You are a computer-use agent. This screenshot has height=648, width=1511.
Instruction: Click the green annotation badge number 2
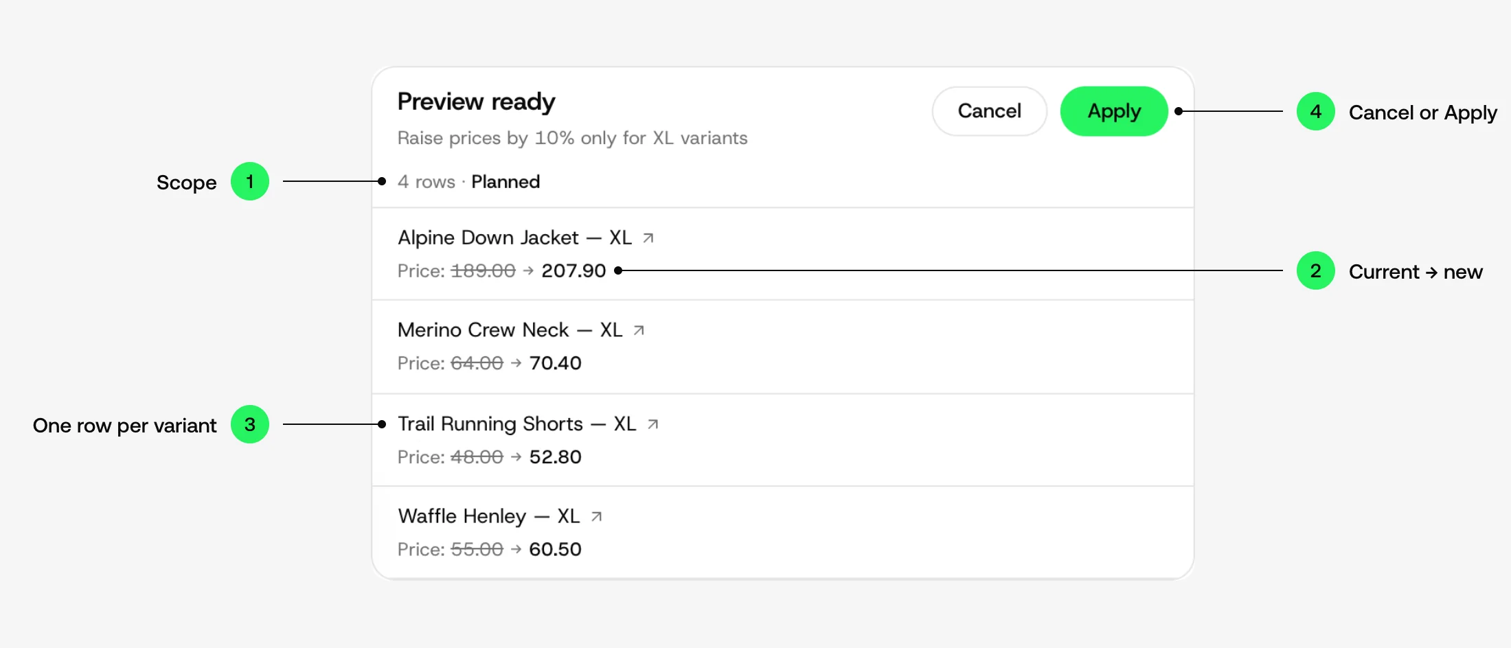[1316, 270]
